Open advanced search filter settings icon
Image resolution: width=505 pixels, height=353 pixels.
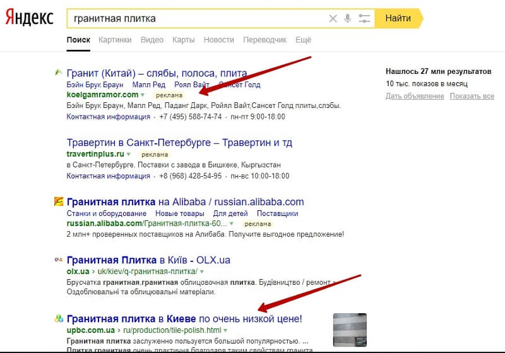364,18
